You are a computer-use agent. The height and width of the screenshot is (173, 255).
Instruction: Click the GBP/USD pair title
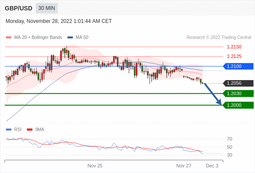coord(19,8)
